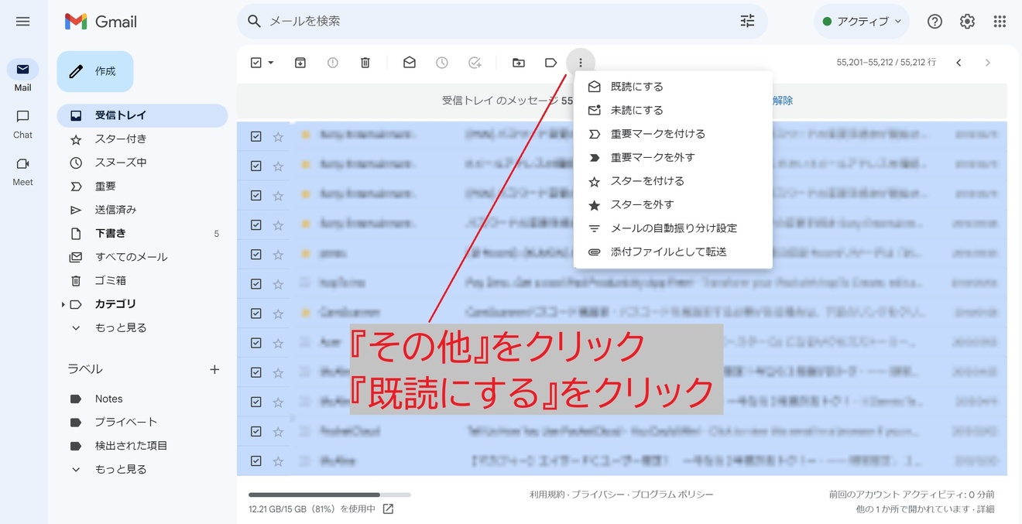Screen dimensions: 1022x524
Task: Uncheck the last email row checkbox
Action: (256, 461)
